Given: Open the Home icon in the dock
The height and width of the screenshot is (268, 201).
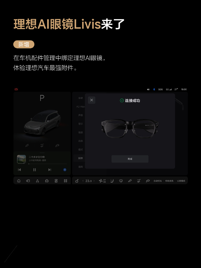Looking at the screenshot, I should click(x=19, y=181).
